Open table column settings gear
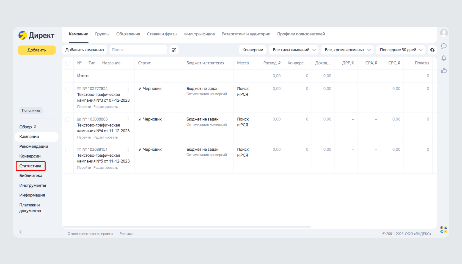Viewport: 462px width, 264px height. tap(432, 50)
